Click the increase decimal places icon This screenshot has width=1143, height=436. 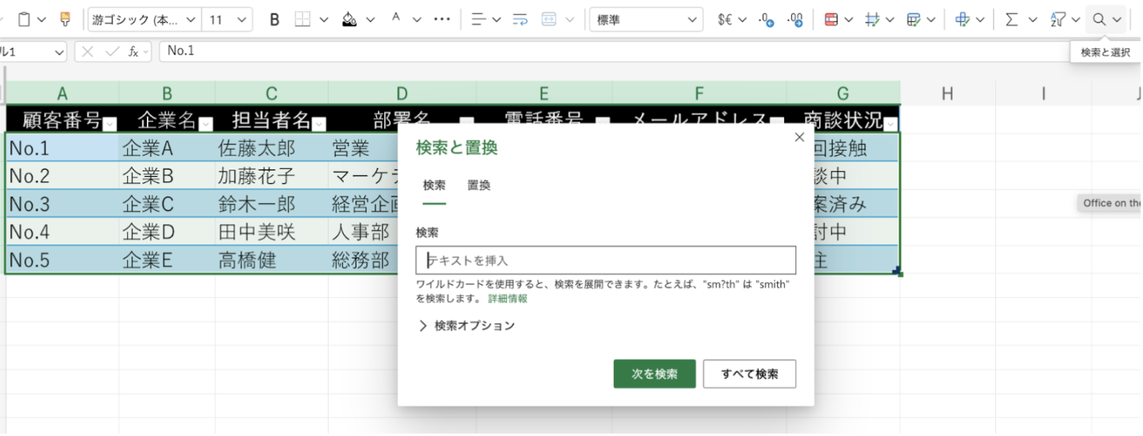[x=795, y=20]
